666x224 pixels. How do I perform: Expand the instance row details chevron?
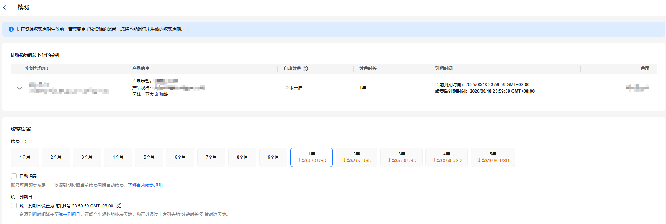coord(20,88)
